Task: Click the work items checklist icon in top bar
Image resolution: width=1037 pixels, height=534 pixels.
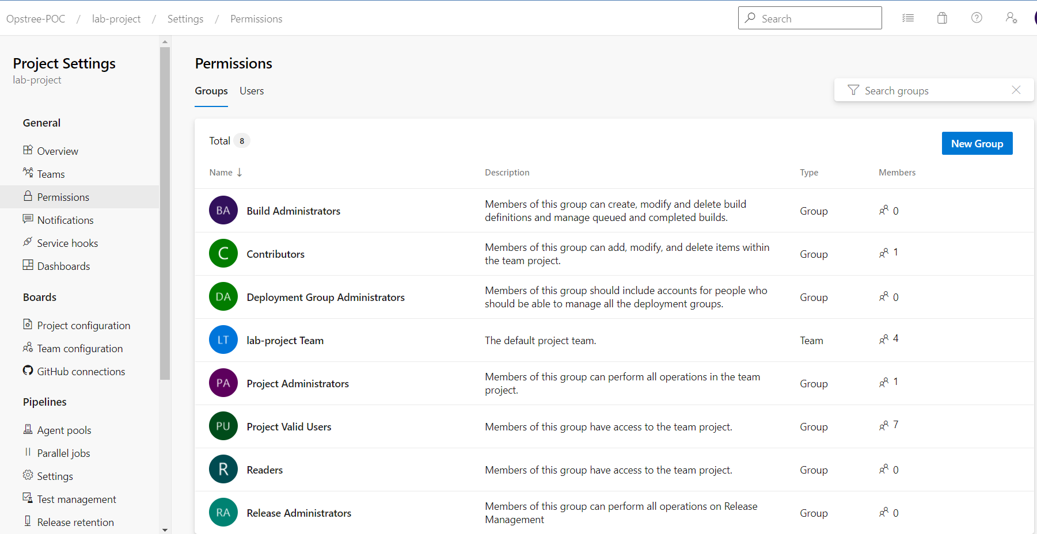Action: click(x=907, y=18)
